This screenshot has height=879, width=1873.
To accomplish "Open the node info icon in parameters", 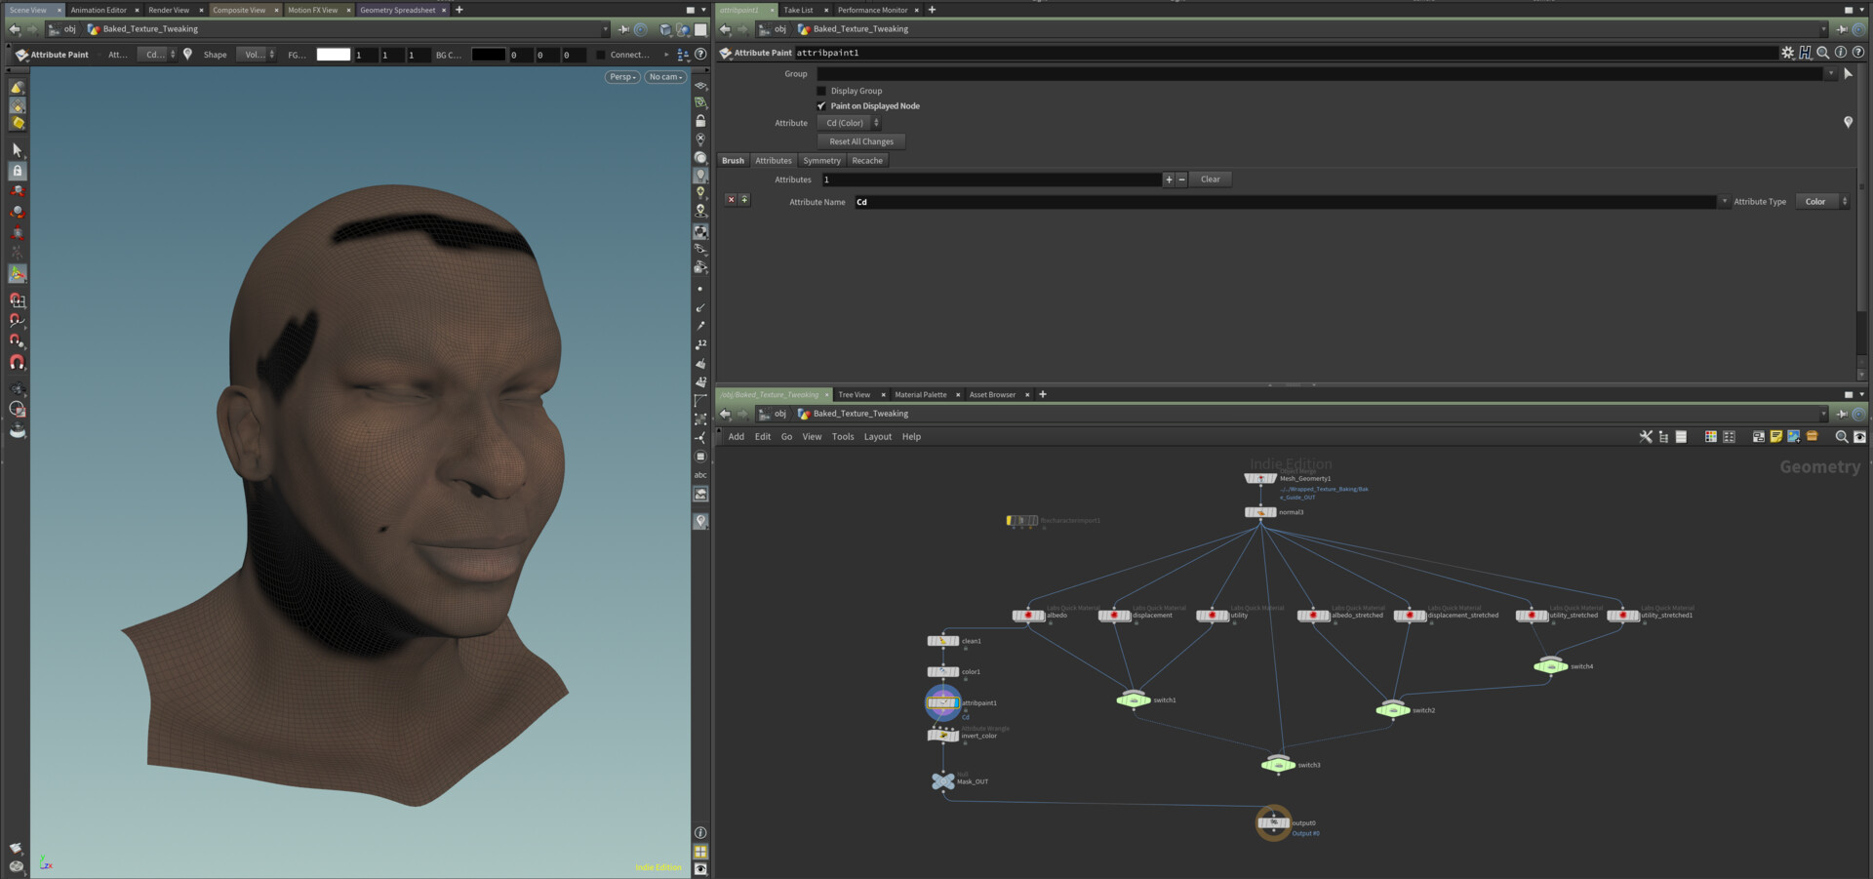I will (1840, 53).
